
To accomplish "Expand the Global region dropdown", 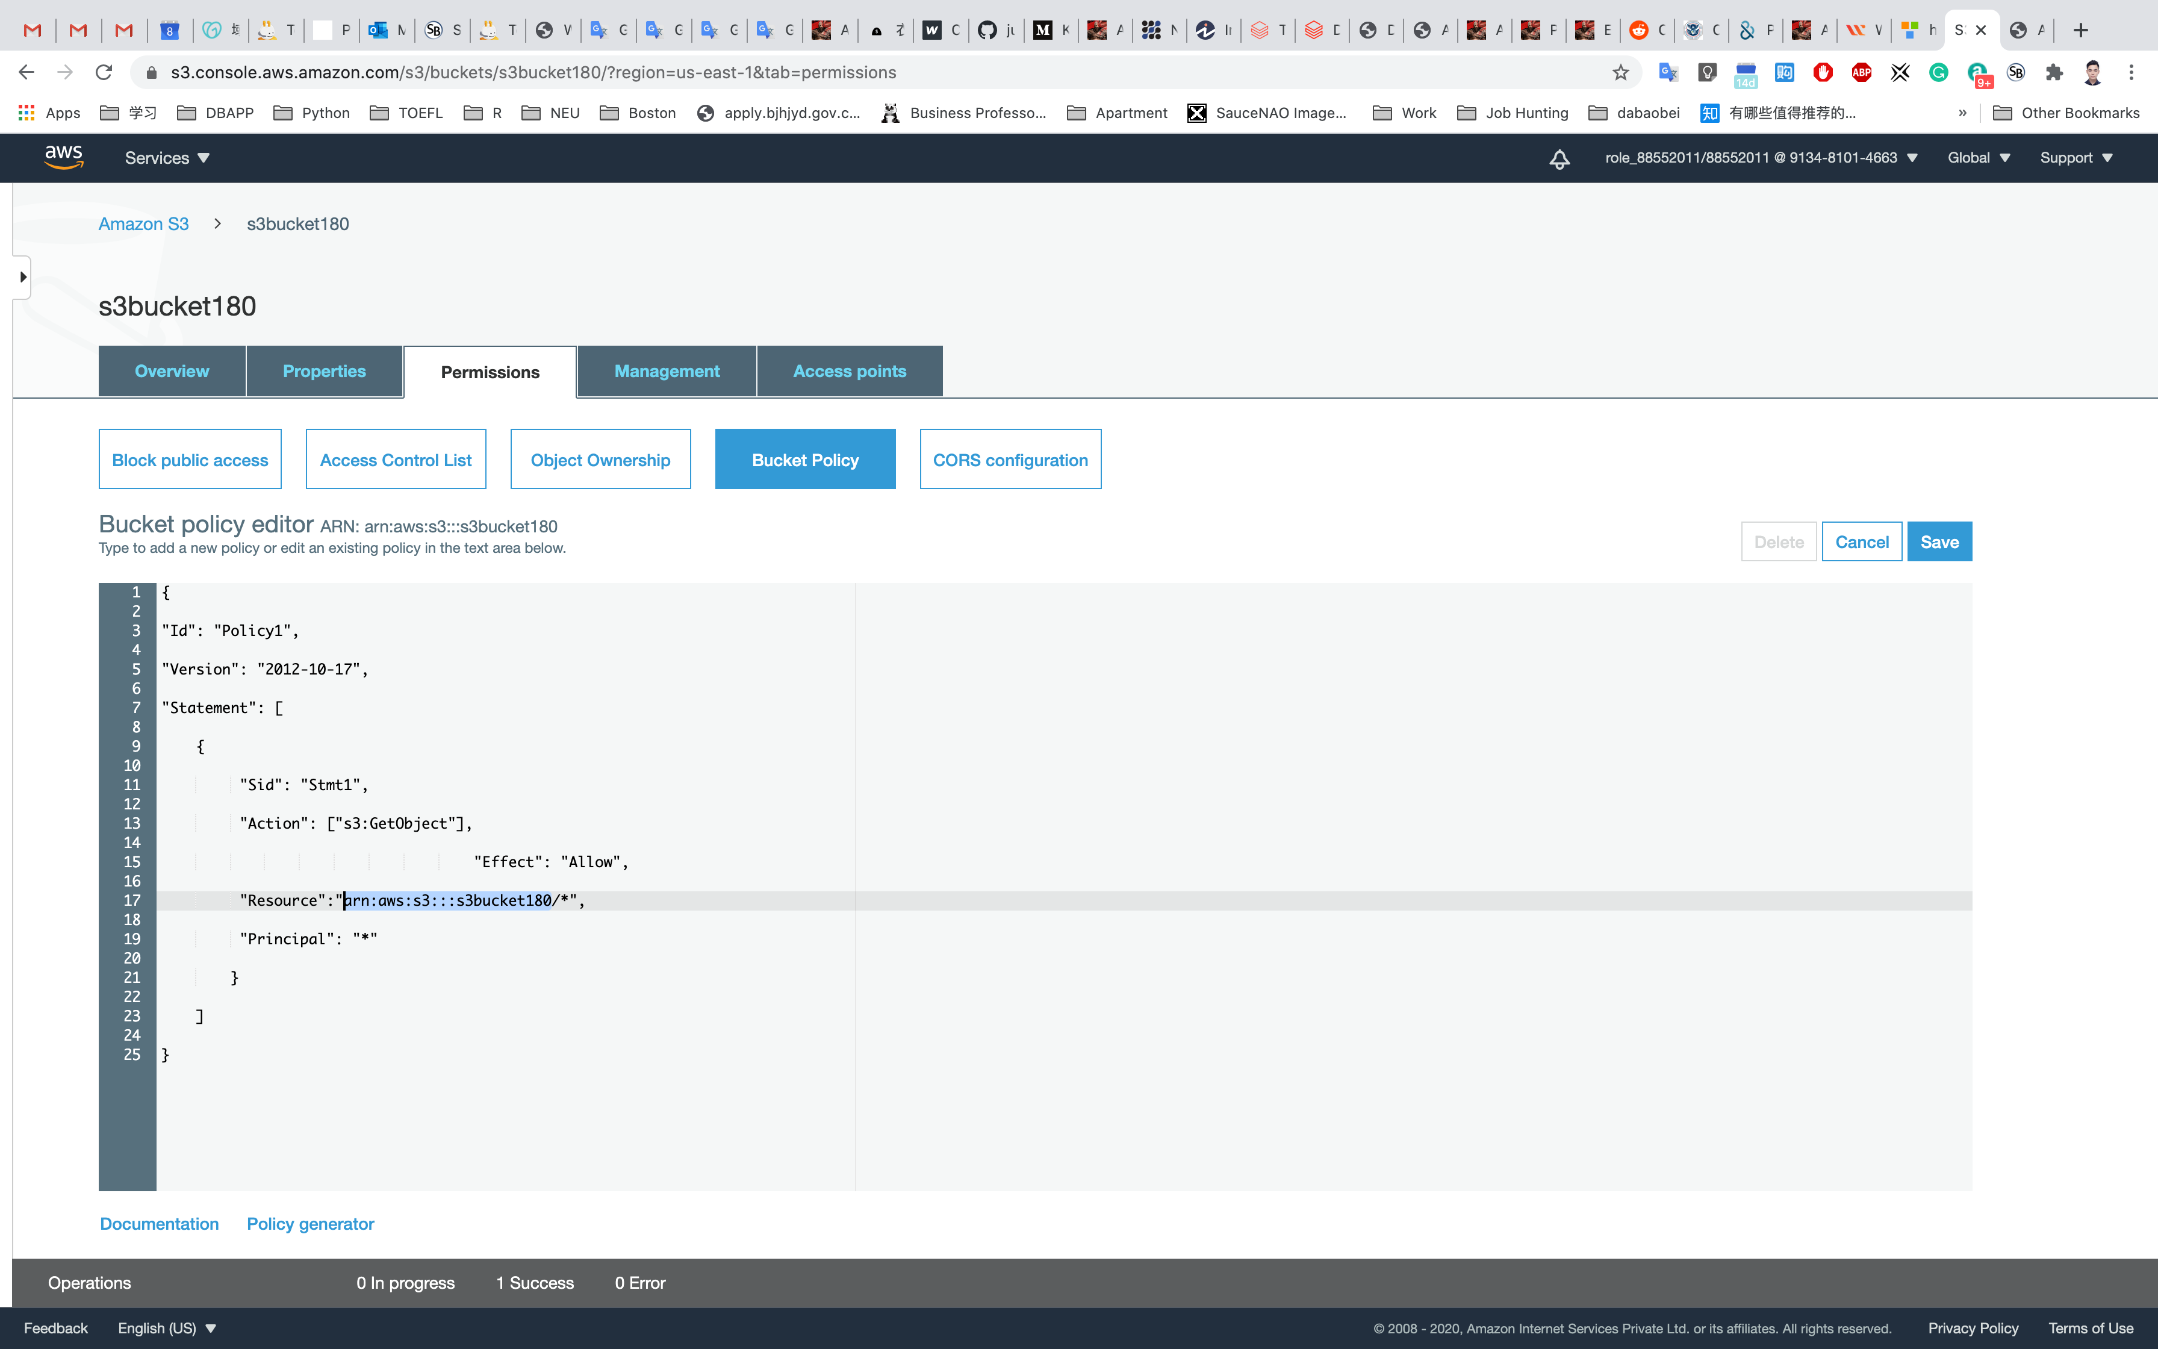I will click(x=1978, y=158).
